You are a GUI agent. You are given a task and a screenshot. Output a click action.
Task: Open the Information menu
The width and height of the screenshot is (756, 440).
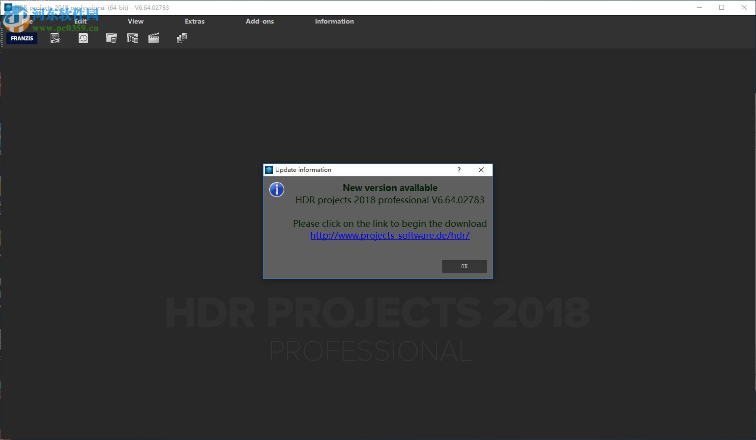click(x=334, y=21)
